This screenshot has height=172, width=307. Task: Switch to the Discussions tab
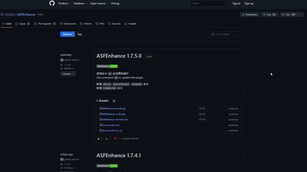coord(68,24)
